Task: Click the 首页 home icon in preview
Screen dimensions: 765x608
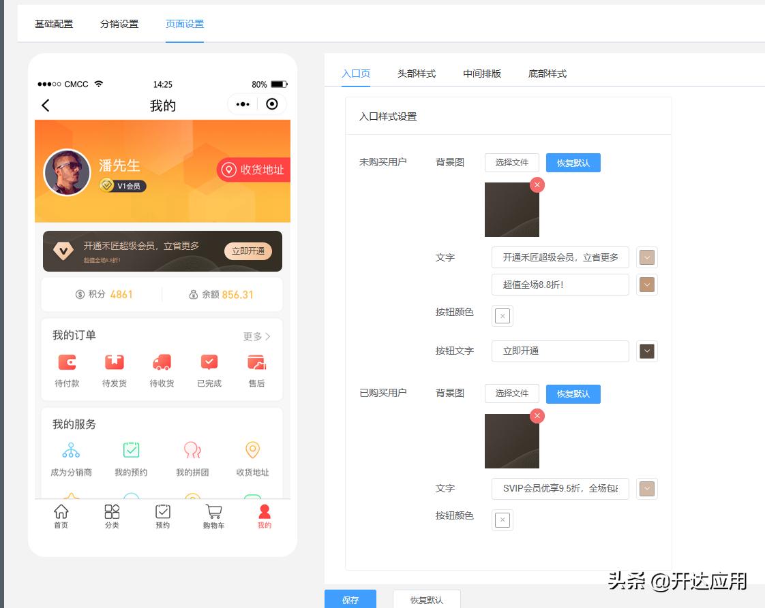Action: pos(61,512)
